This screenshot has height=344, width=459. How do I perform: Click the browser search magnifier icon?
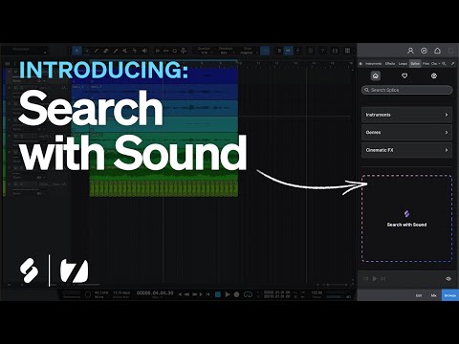coord(444,64)
